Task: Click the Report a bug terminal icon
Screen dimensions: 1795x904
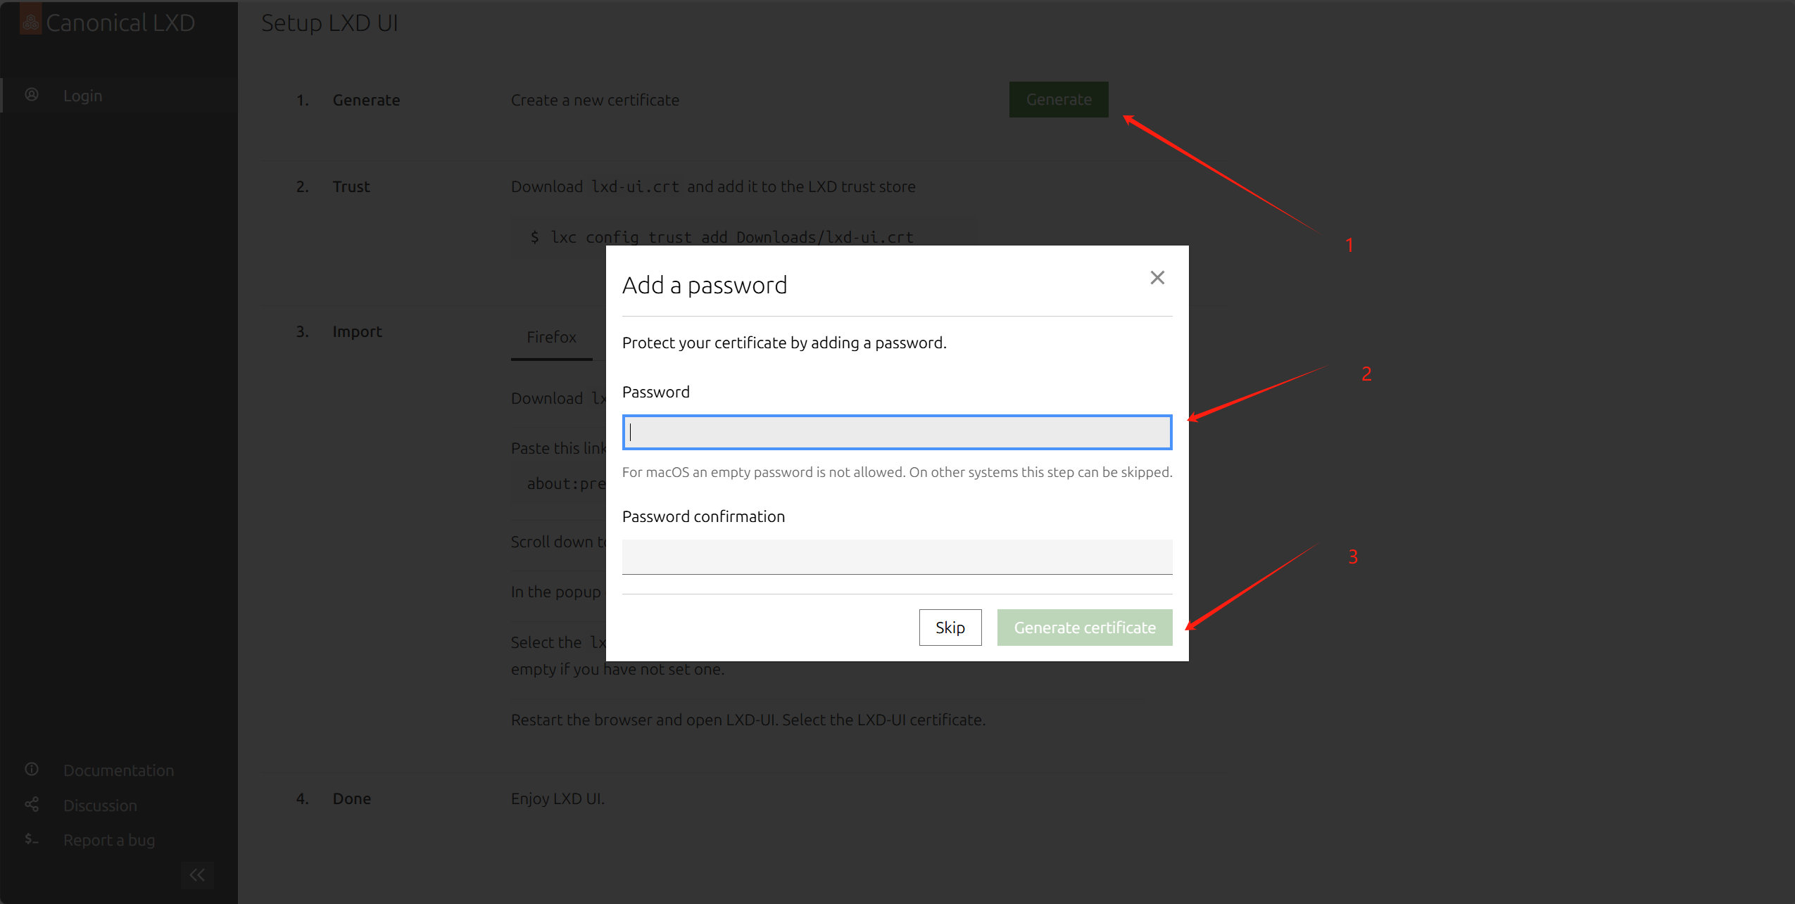Action: click(32, 839)
